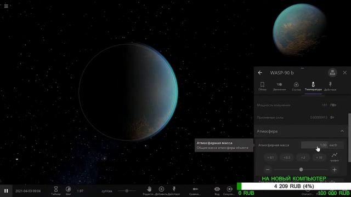
Task: Click the panel vertical scrollbar
Action: pyautogui.click(x=349, y=137)
